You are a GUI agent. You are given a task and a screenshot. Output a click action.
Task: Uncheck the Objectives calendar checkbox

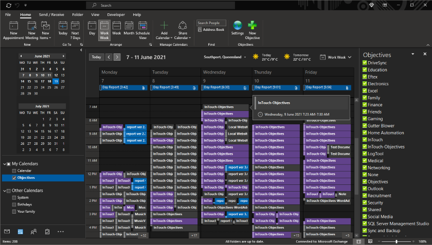14,178
